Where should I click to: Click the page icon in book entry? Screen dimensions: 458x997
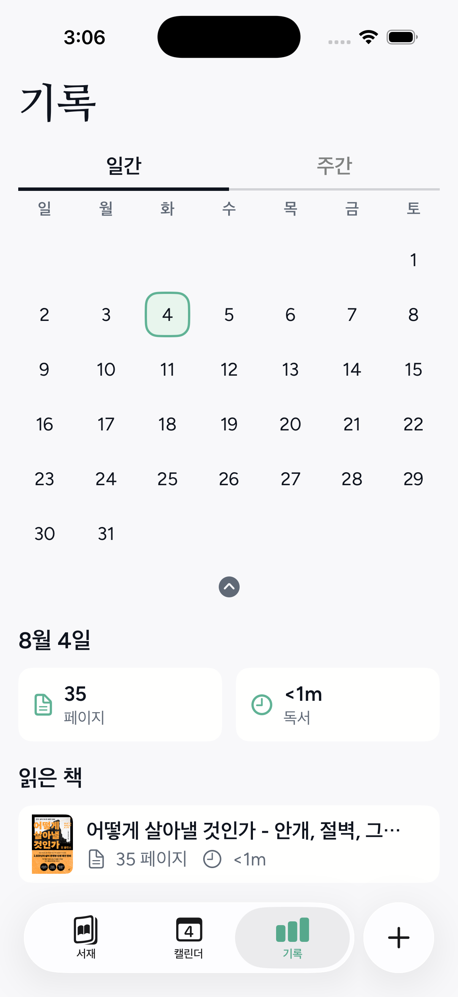[x=96, y=859]
